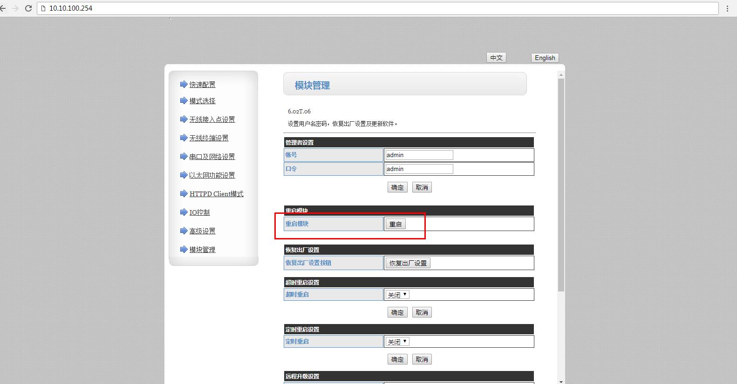737x384 pixels.
Task: Click the arrow icon beside 快速配置
Action: [x=184, y=84]
